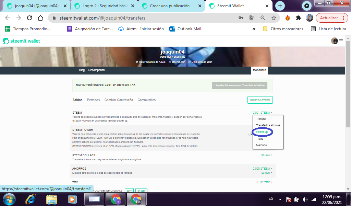The image size is (351, 206).
Task: Click the network signal tray icon
Action: pos(313,199)
